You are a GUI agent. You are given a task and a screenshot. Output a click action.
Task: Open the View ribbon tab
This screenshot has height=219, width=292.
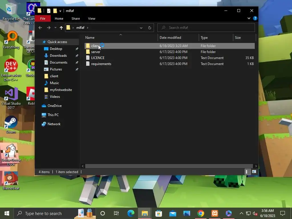[x=92, y=19]
